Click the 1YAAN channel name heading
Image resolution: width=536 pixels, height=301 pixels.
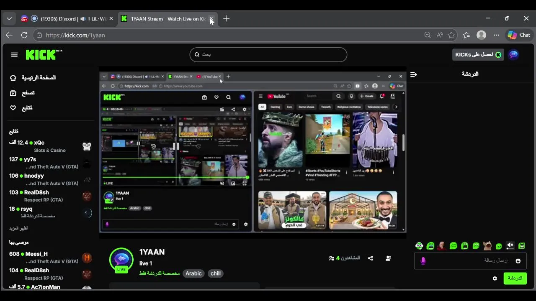pyautogui.click(x=152, y=252)
